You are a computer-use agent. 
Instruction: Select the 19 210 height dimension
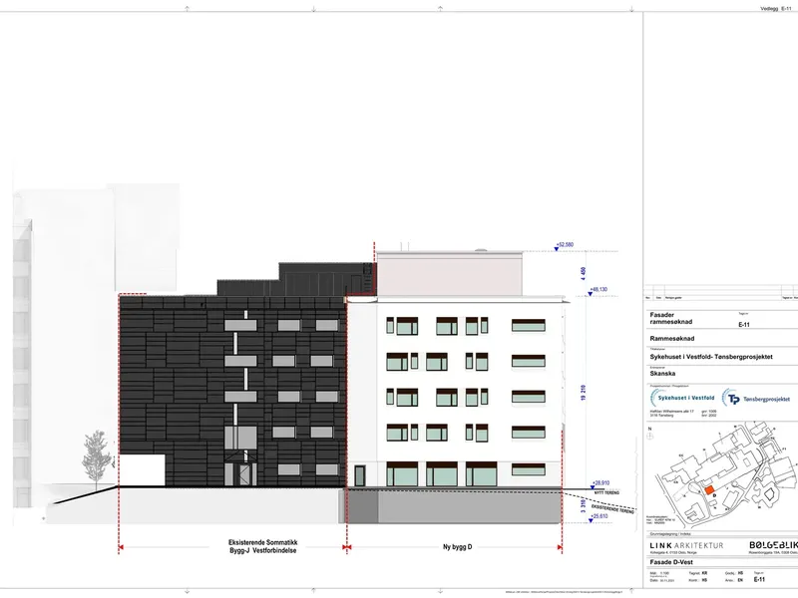[584, 393]
